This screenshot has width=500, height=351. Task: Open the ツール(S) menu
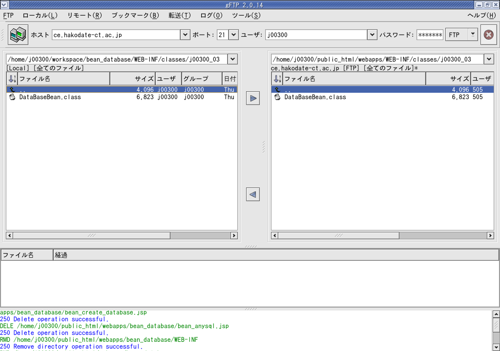pyautogui.click(x=246, y=15)
